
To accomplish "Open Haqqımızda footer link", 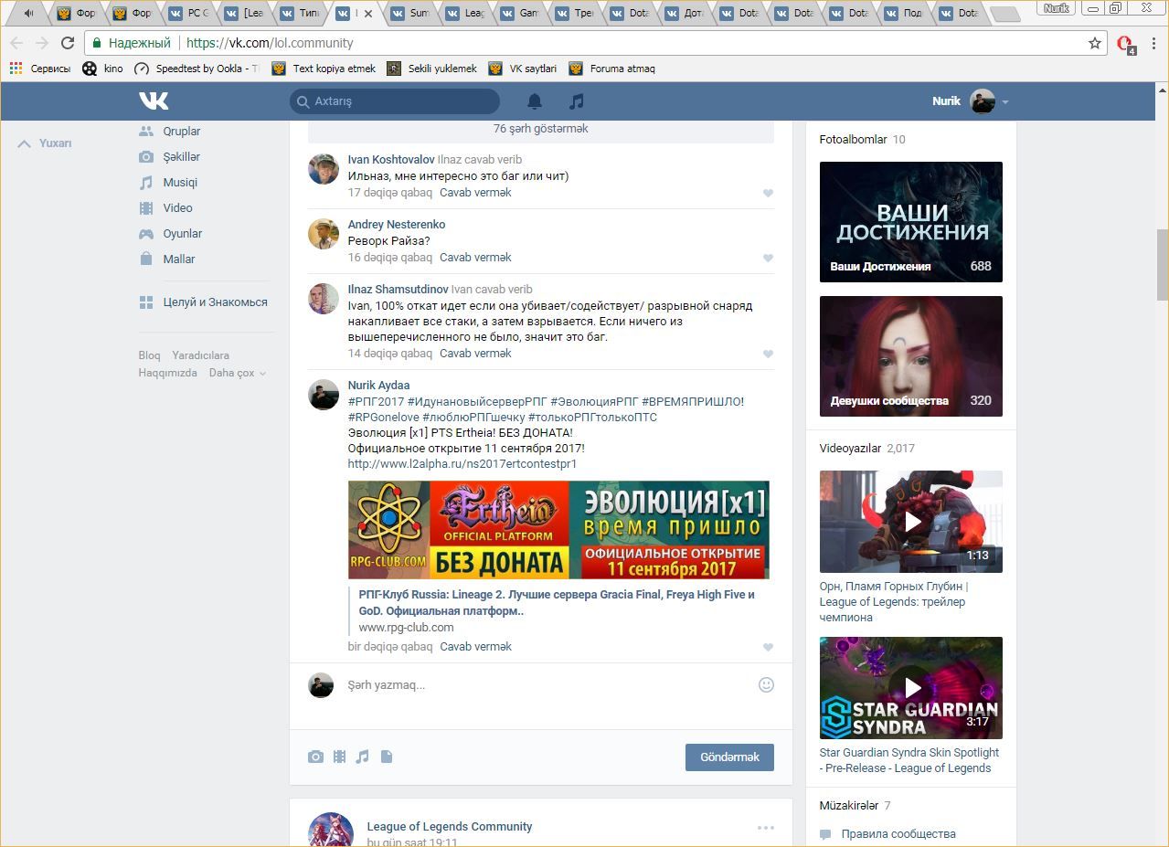I will coord(167,373).
